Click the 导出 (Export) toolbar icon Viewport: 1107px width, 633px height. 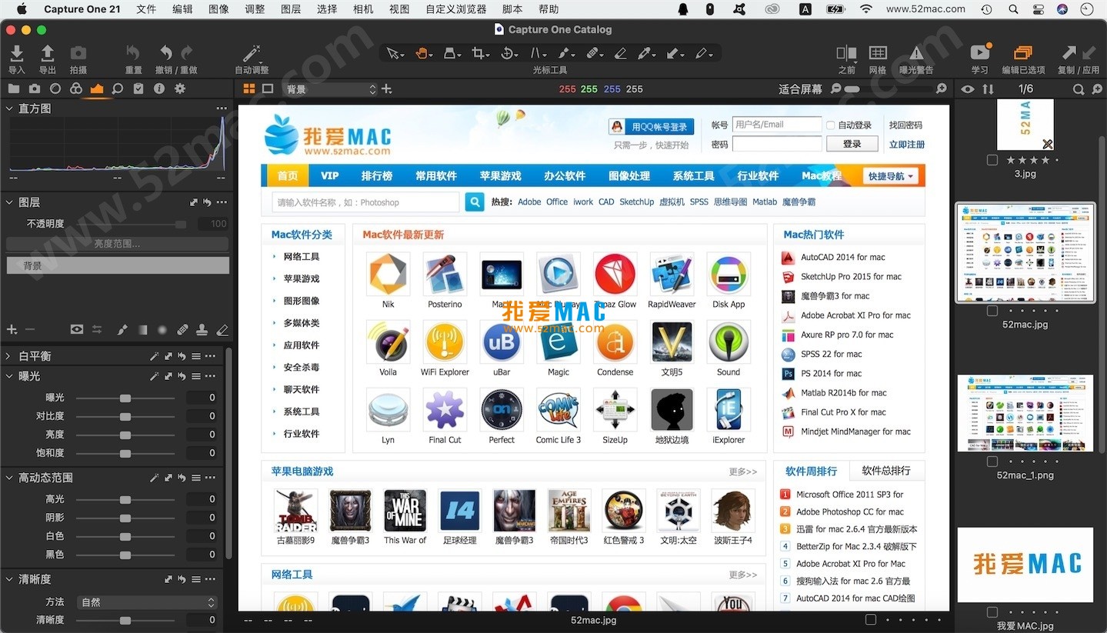[48, 53]
